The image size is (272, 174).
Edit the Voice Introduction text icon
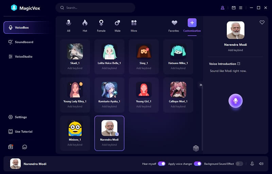pos(239,63)
